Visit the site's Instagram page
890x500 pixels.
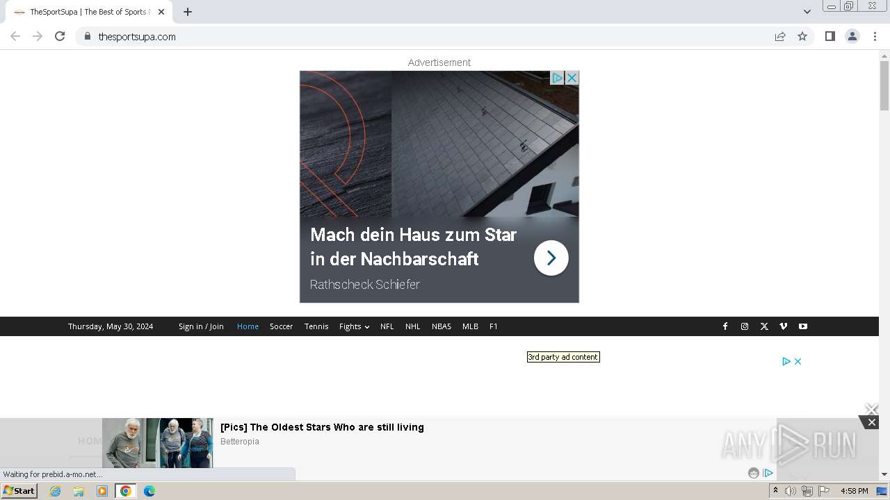click(745, 326)
